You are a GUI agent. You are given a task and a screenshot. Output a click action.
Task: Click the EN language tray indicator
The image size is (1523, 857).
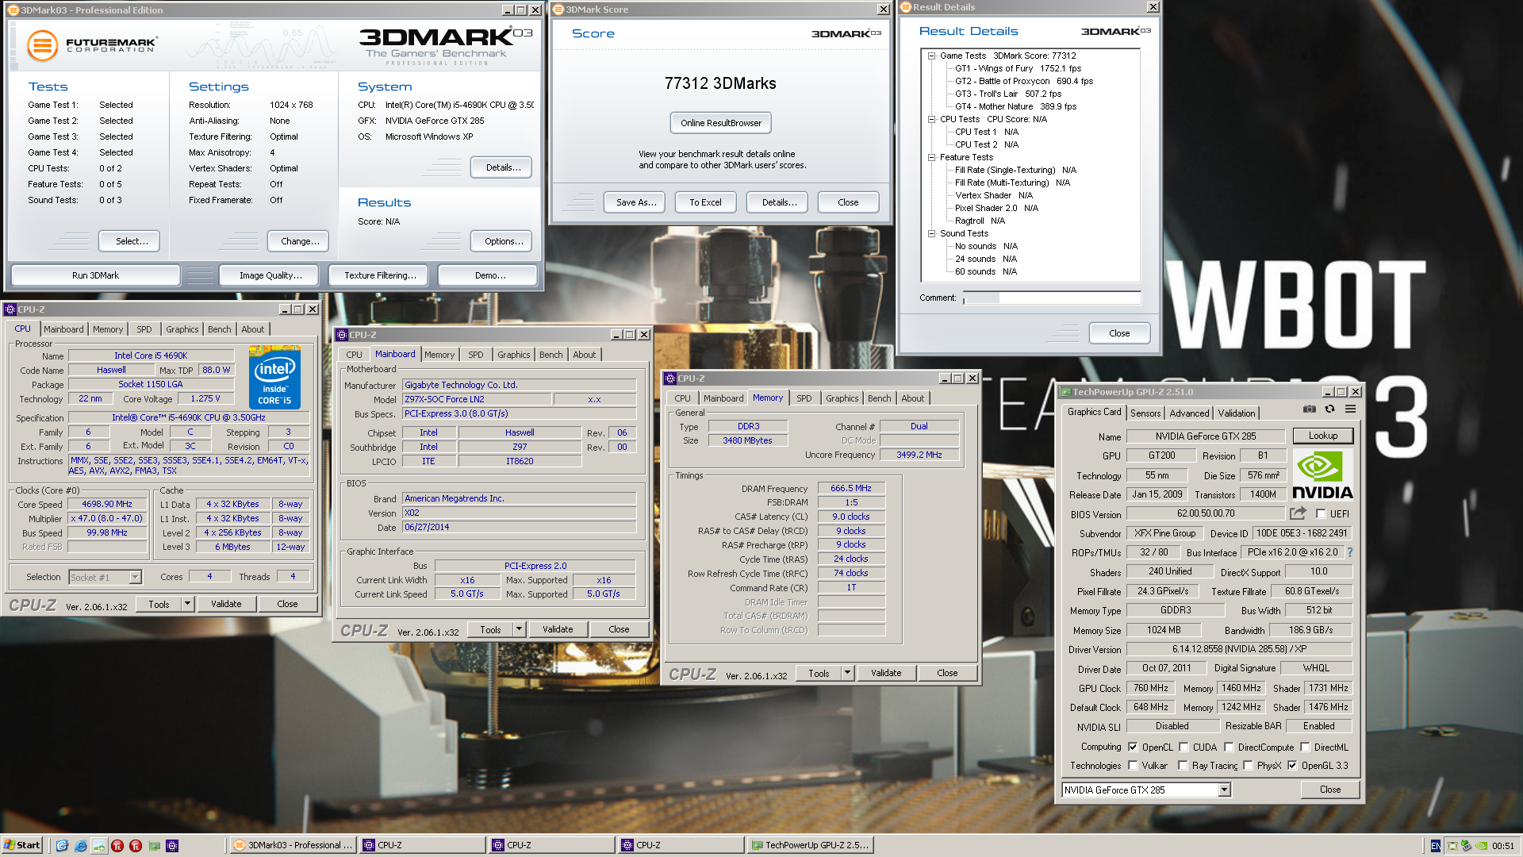(1435, 846)
